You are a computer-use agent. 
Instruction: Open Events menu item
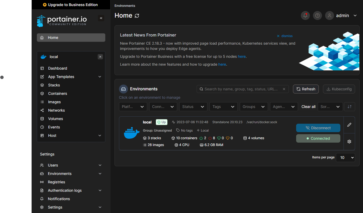[54, 127]
